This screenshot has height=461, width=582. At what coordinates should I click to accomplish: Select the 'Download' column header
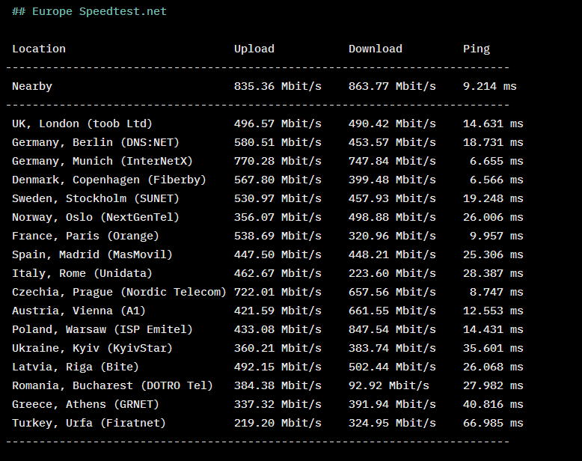point(376,49)
